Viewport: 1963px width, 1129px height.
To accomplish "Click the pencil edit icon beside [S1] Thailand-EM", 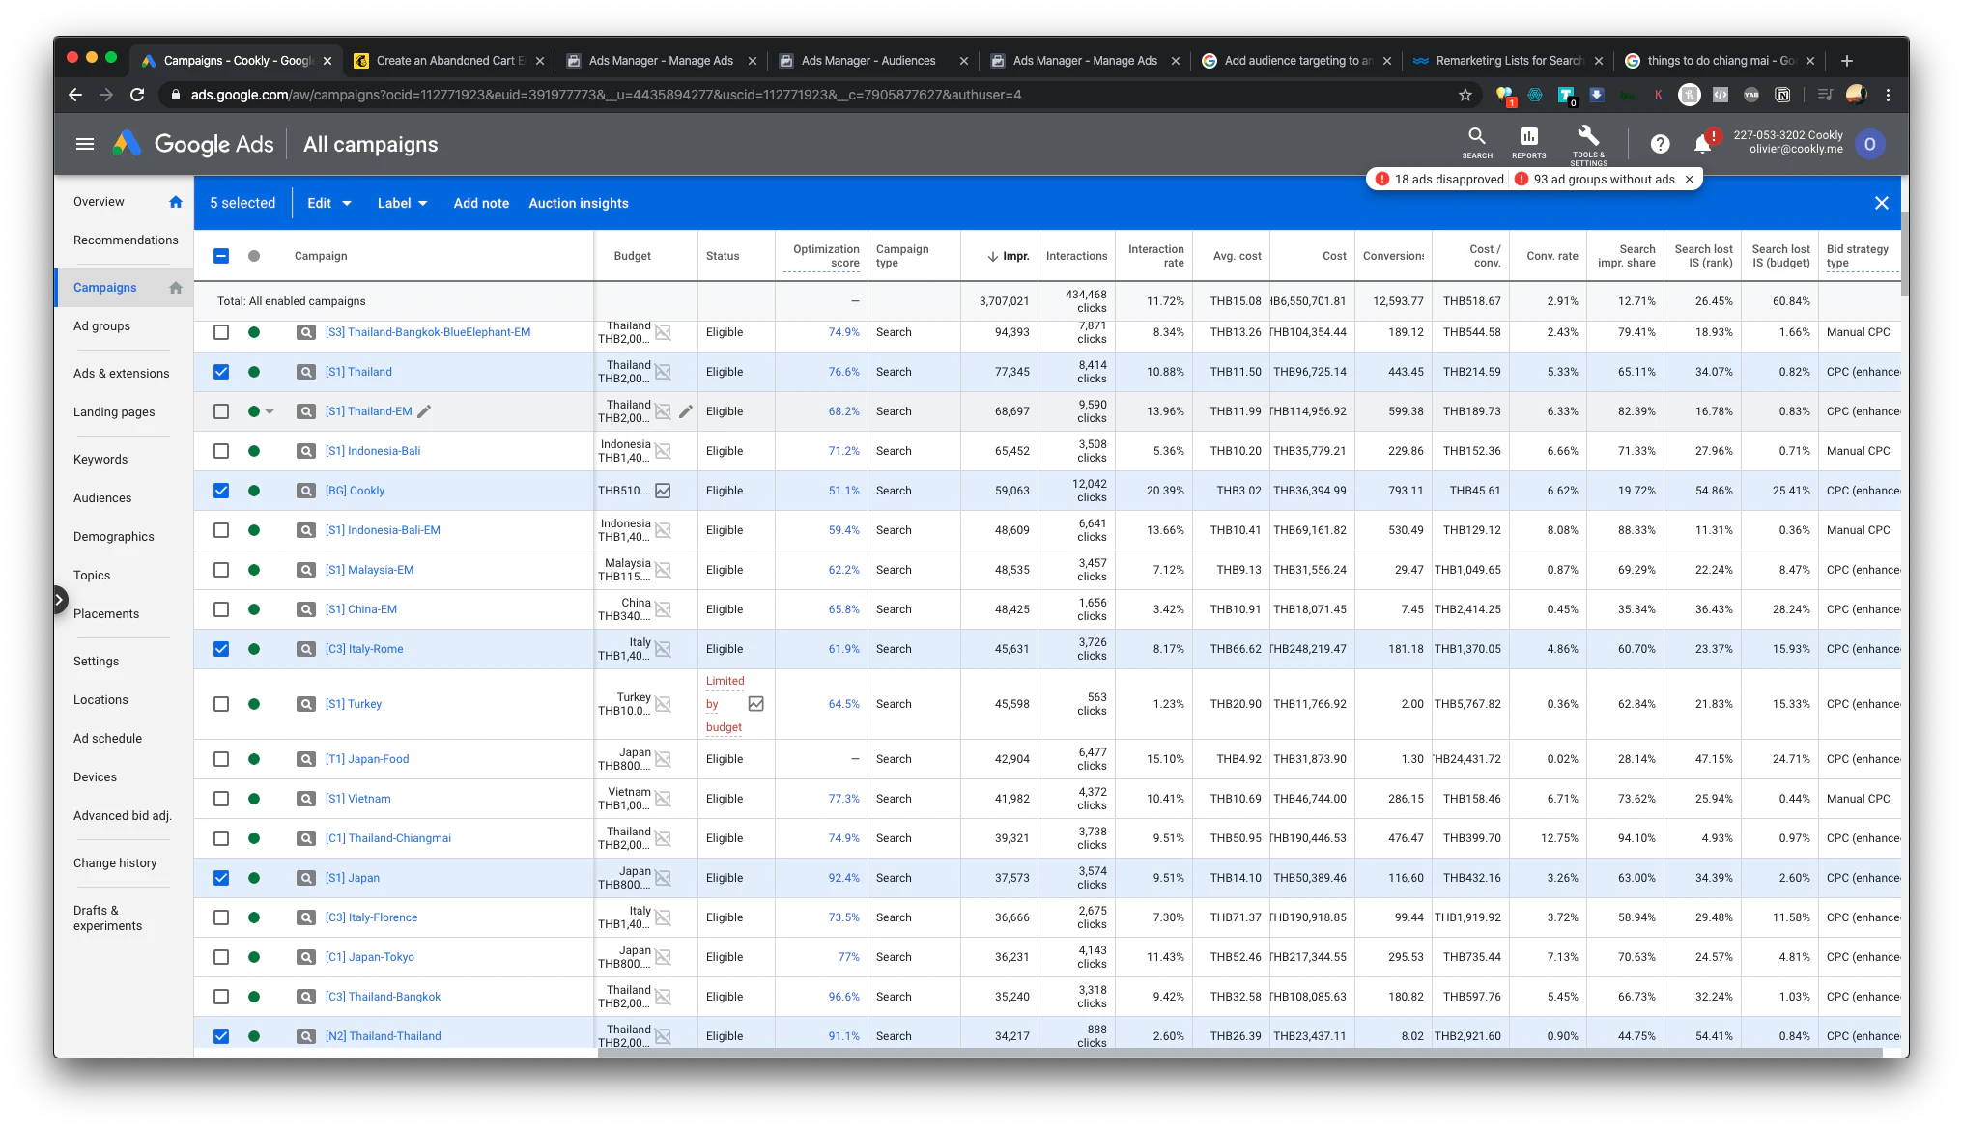I will 424,411.
